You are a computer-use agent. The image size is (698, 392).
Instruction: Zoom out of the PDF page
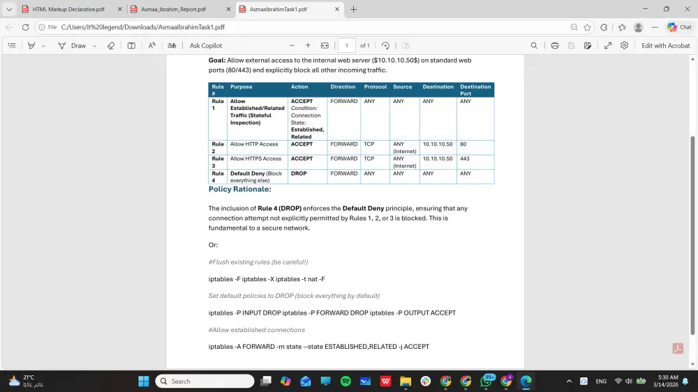click(x=292, y=45)
